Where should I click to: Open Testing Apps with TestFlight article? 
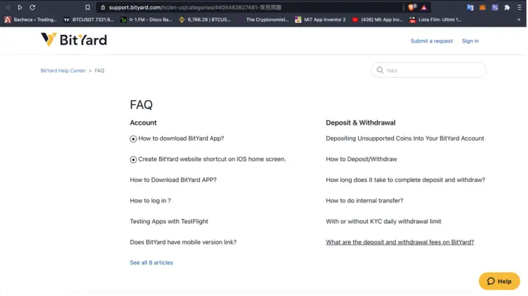169,221
